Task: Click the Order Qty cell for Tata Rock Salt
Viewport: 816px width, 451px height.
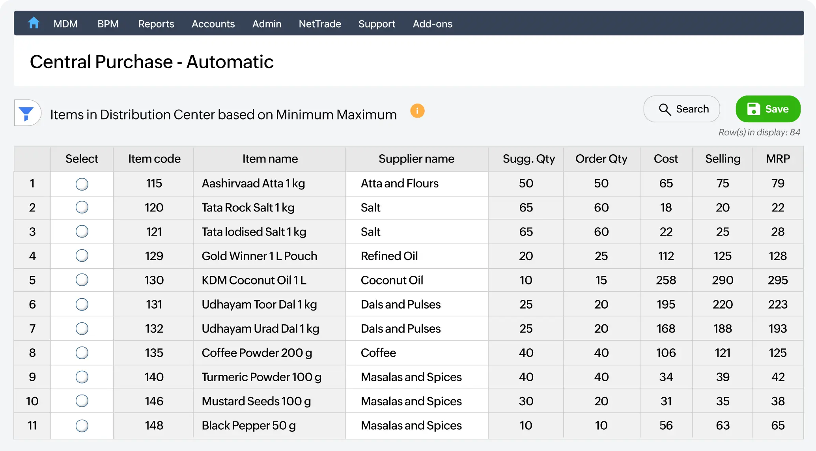Action: 601,208
